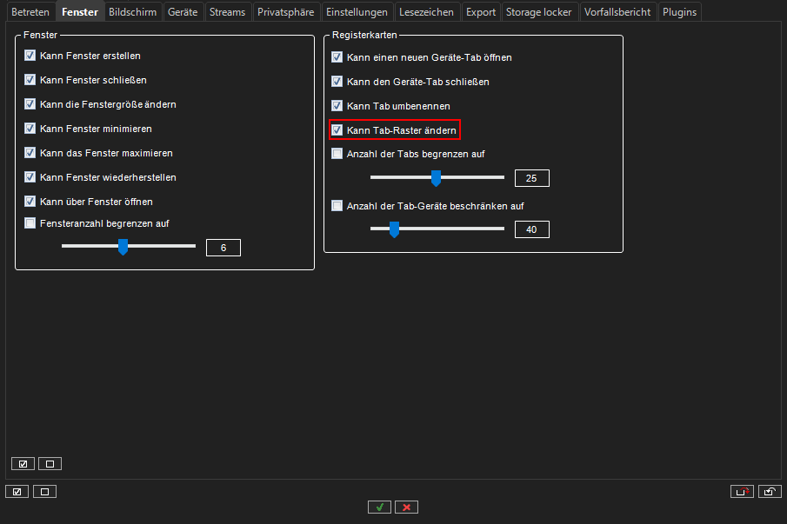The height and width of the screenshot is (524, 787).
Task: Uncheck 'Kann Tab umbenennen'
Action: pyautogui.click(x=337, y=106)
